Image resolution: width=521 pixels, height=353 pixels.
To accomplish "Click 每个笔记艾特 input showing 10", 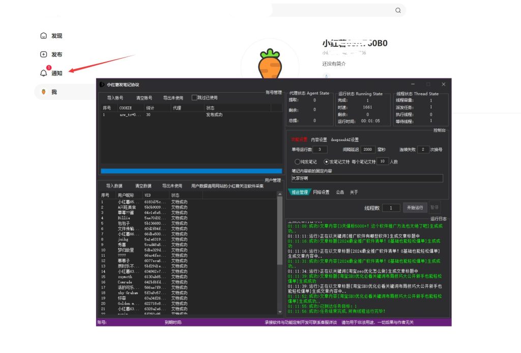I will [x=383, y=161].
